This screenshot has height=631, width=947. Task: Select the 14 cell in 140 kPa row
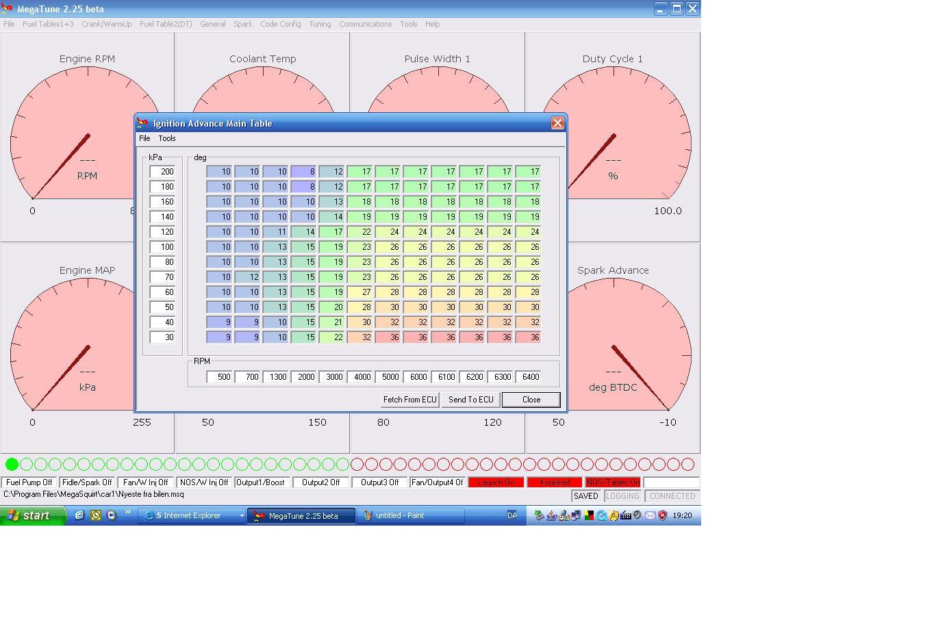tap(331, 217)
